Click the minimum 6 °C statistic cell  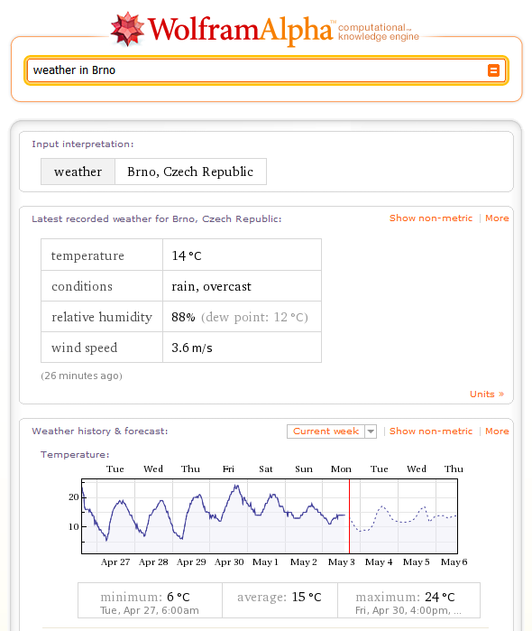click(x=150, y=600)
